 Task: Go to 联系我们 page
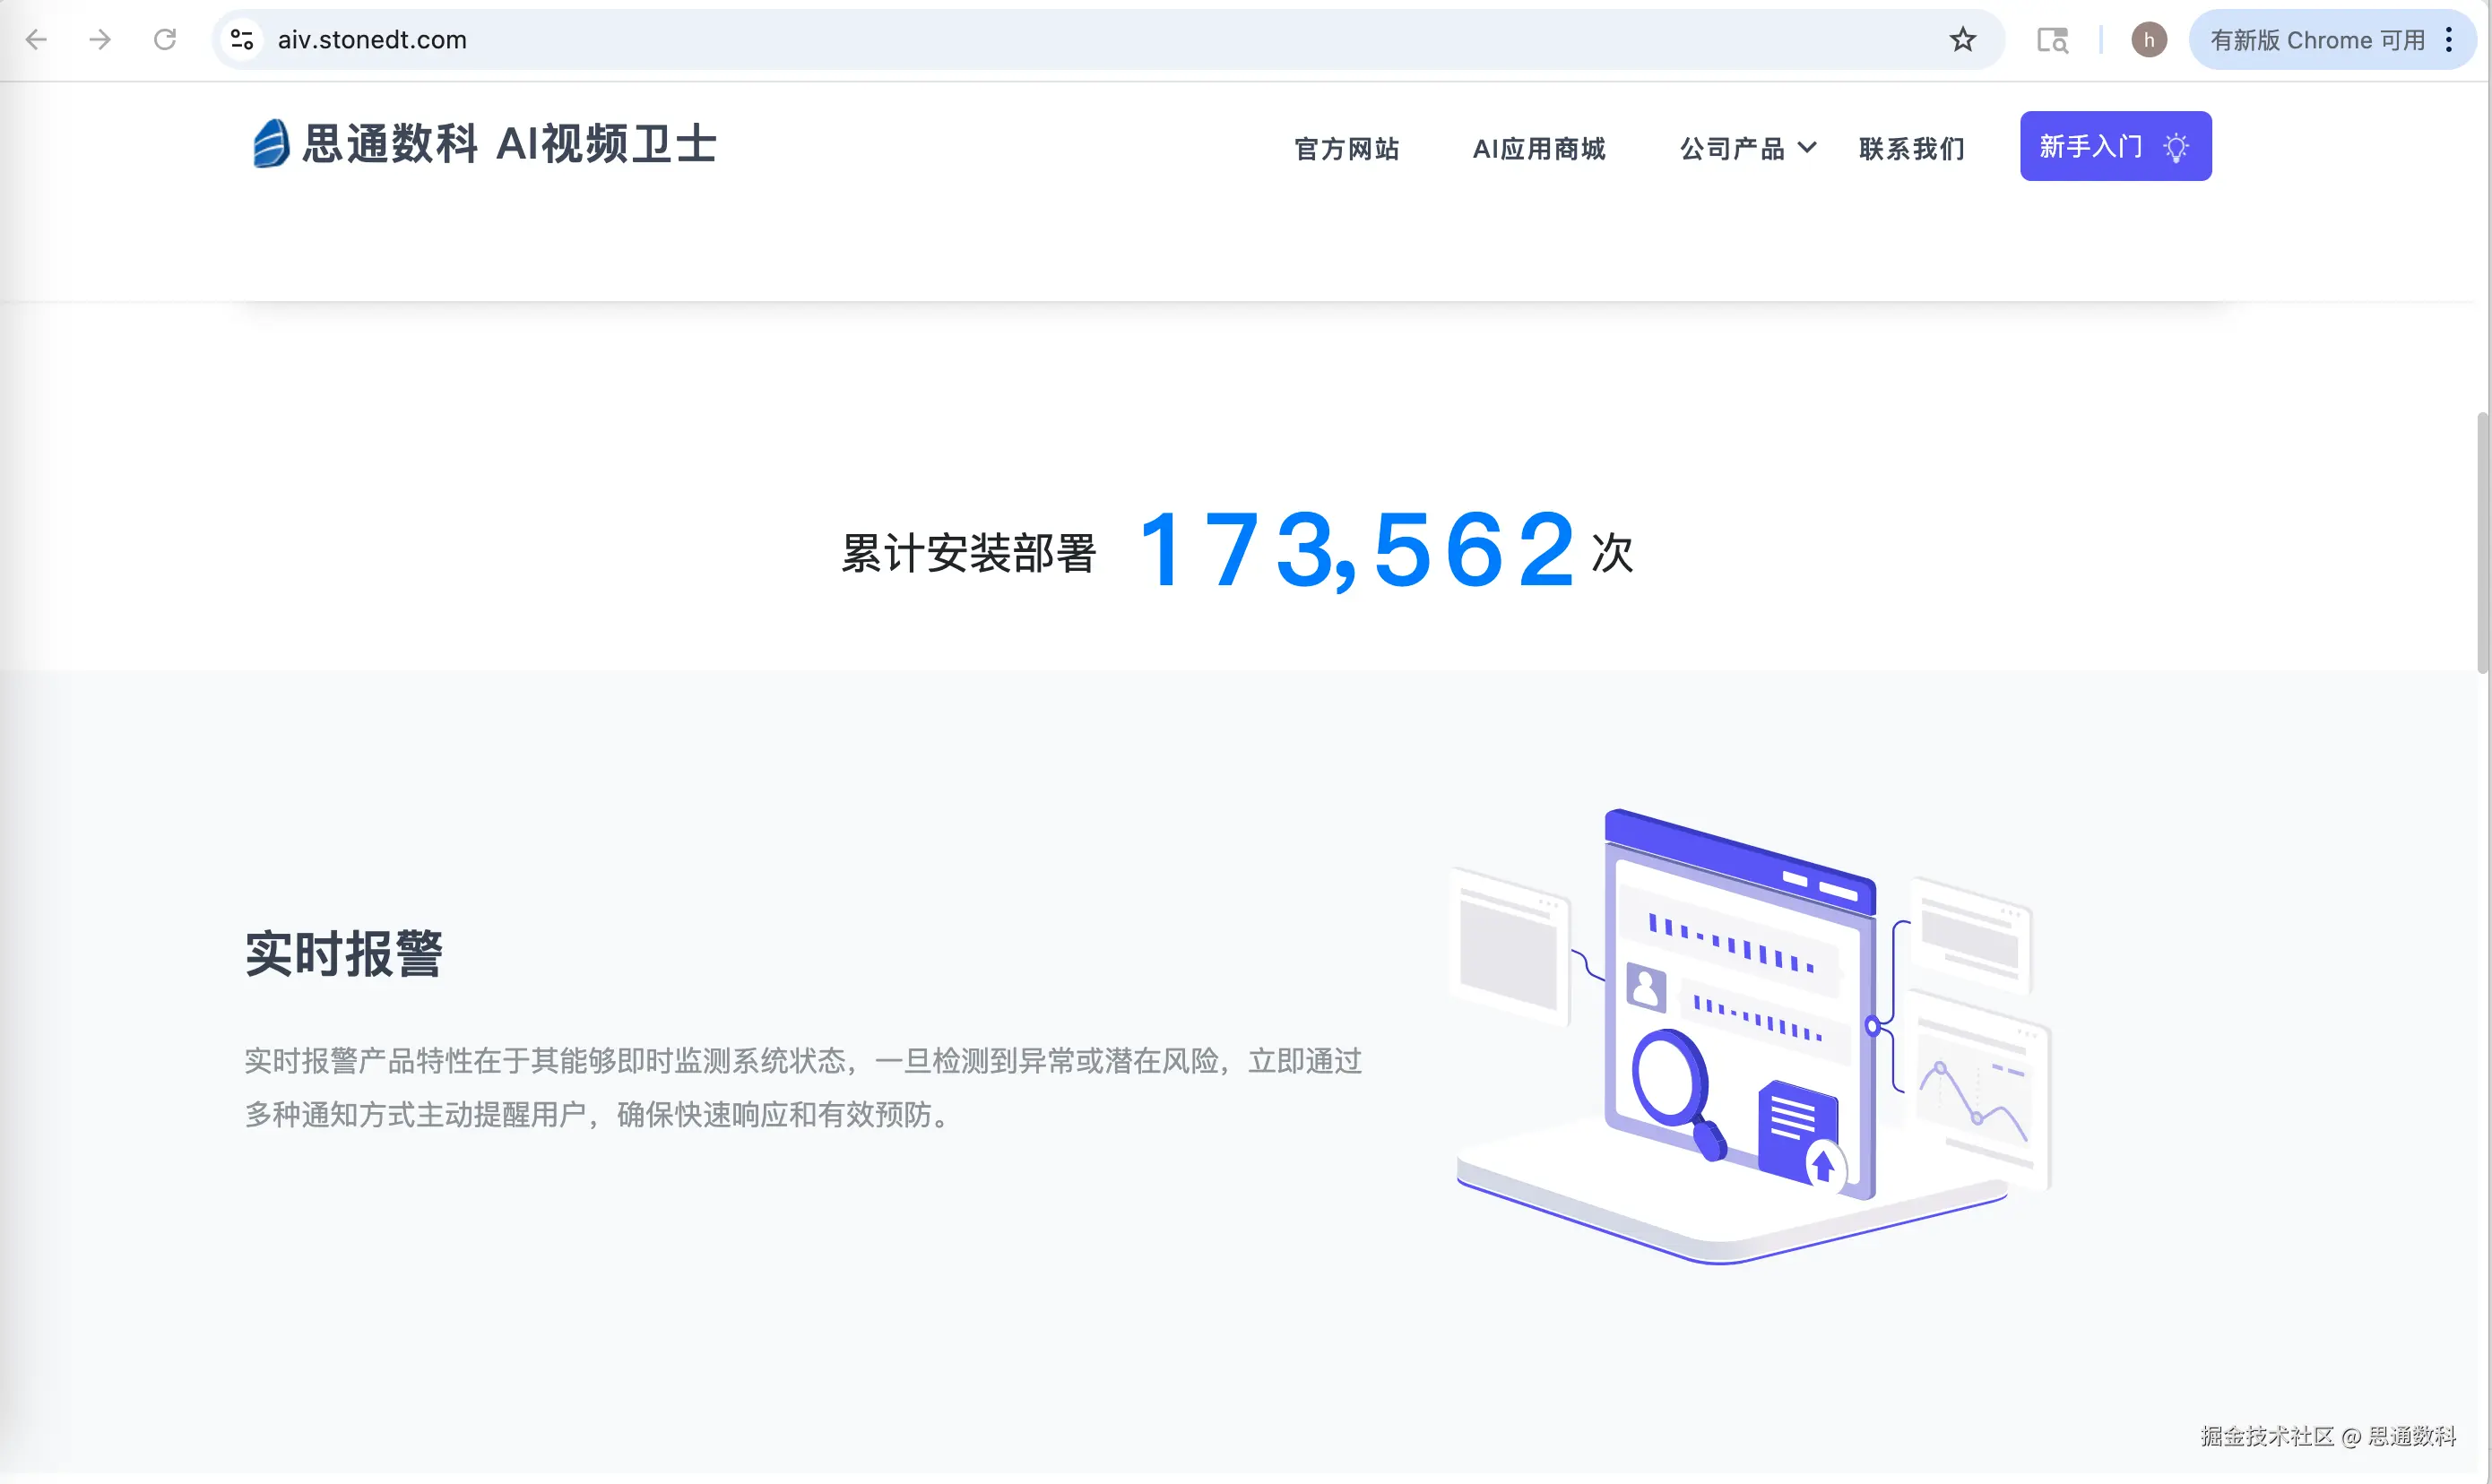(1911, 149)
